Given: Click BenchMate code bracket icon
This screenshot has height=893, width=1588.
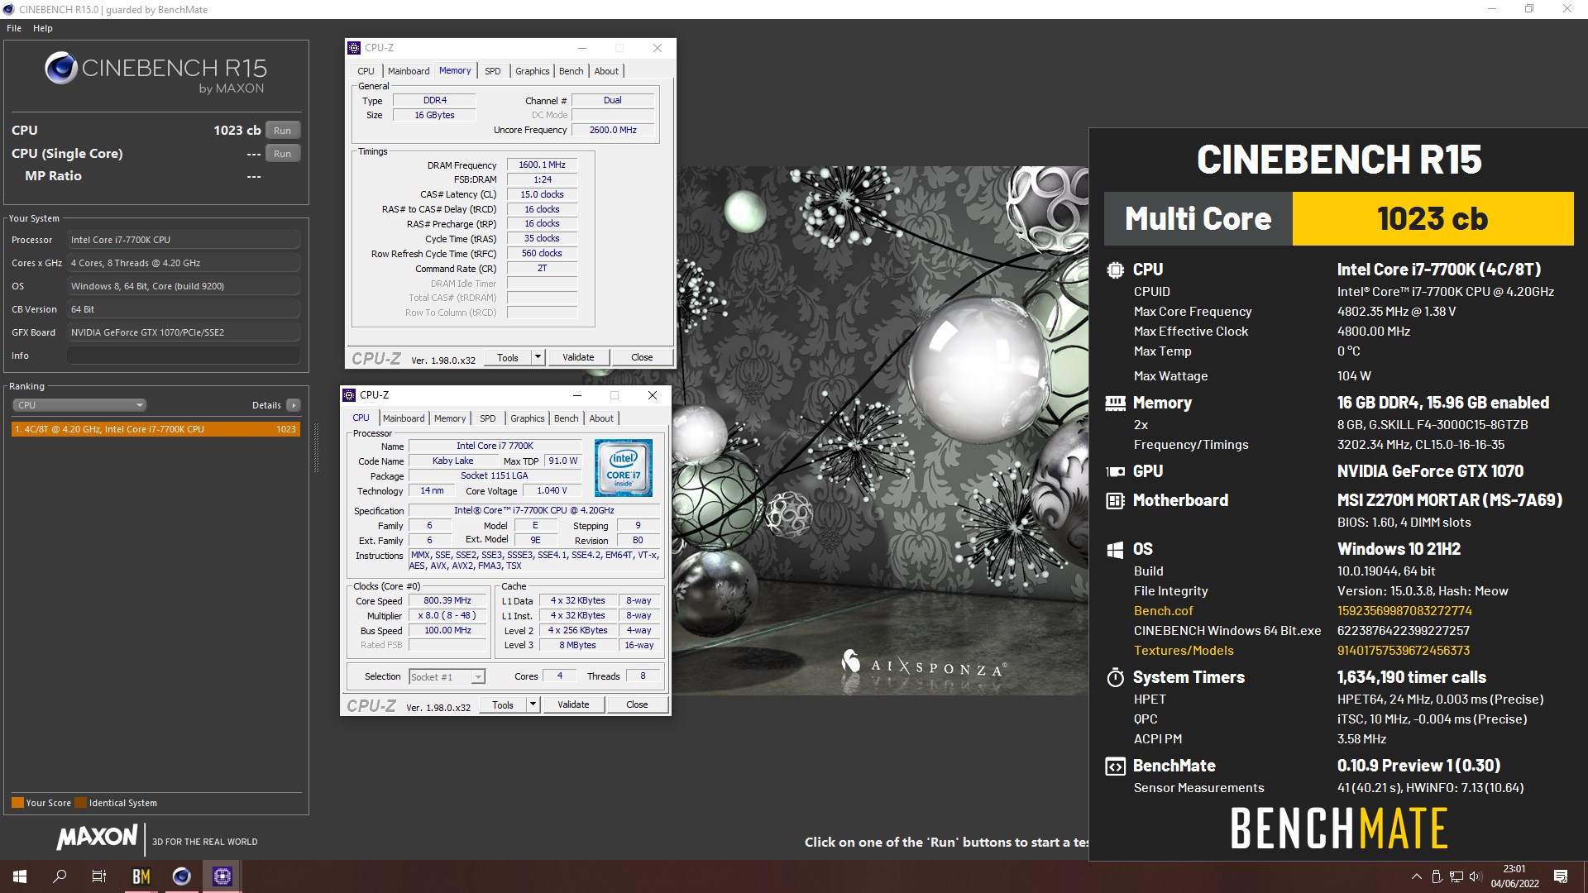Looking at the screenshot, I should click(1115, 766).
